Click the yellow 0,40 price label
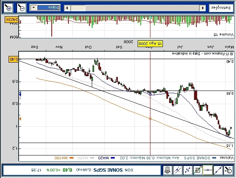This screenshot has height=178, width=236. tap(14, 59)
